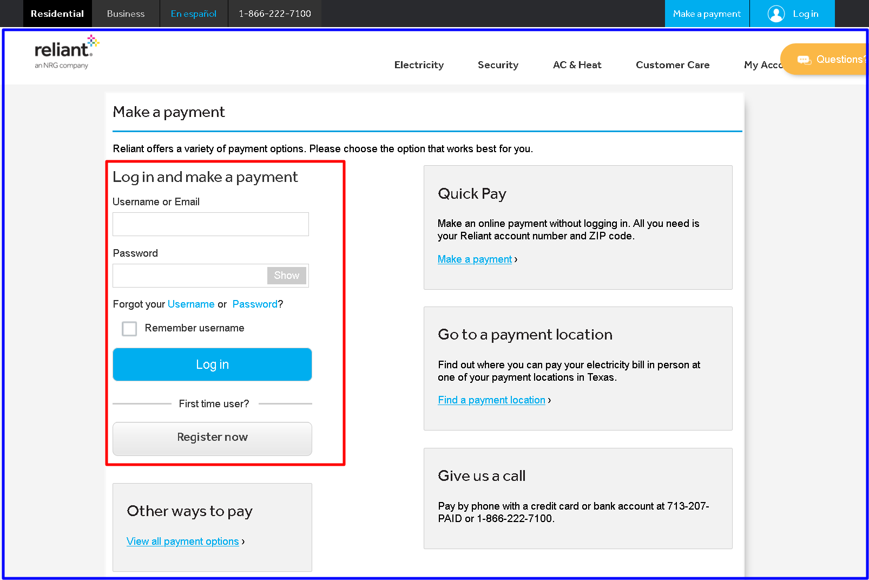Image resolution: width=869 pixels, height=580 pixels.
Task: Click View all payment options link
Action: [183, 542]
